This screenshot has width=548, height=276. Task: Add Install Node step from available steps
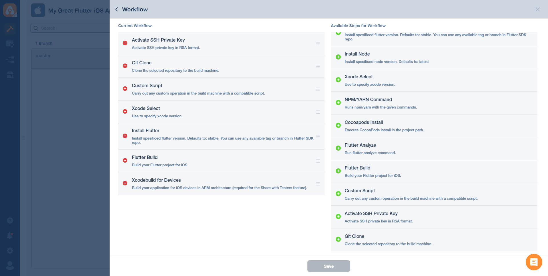(x=338, y=57)
